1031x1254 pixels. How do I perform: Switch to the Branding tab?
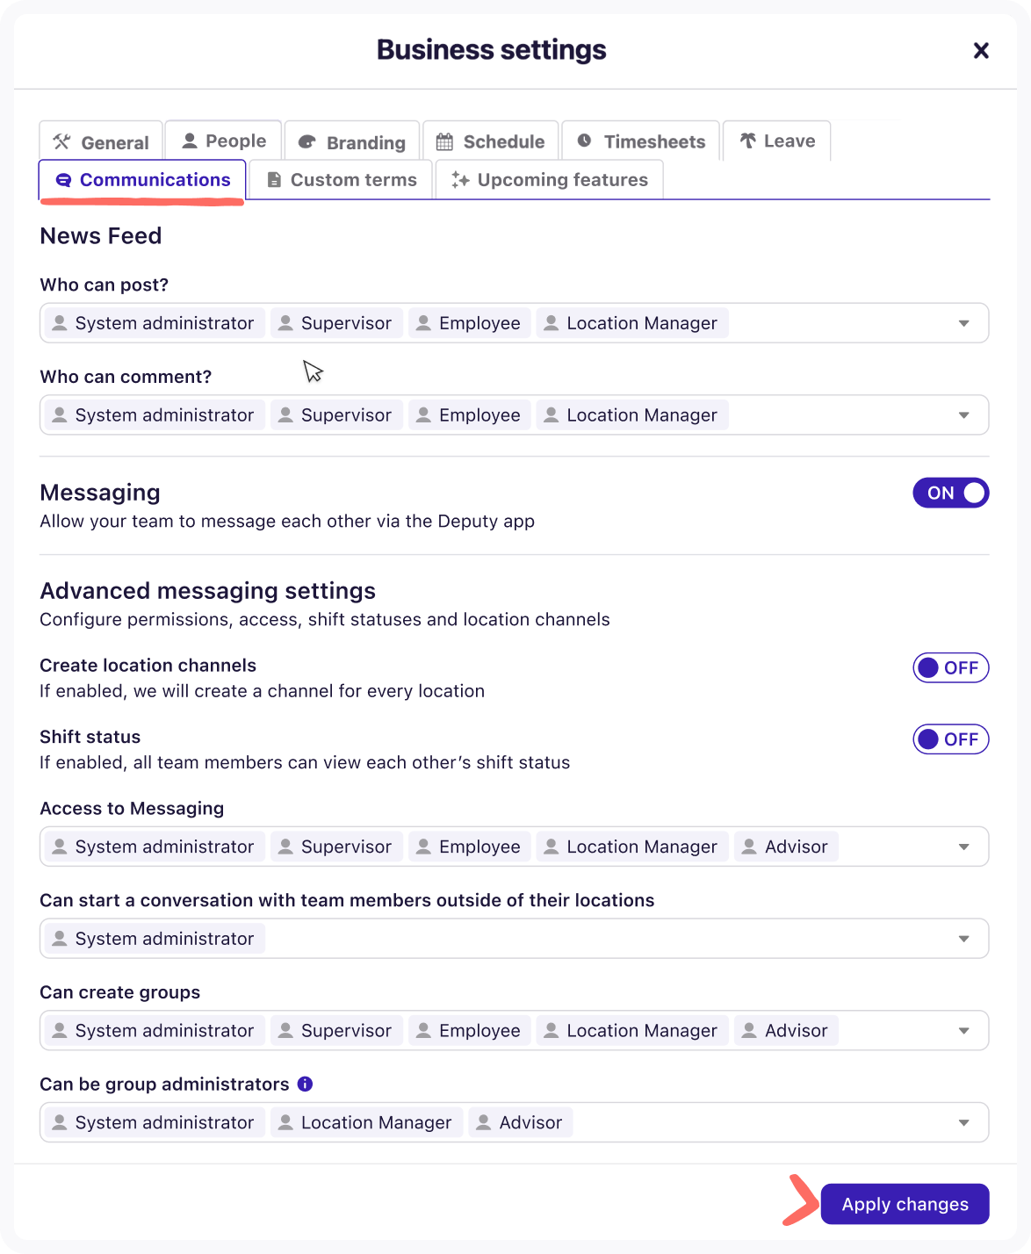coord(351,141)
